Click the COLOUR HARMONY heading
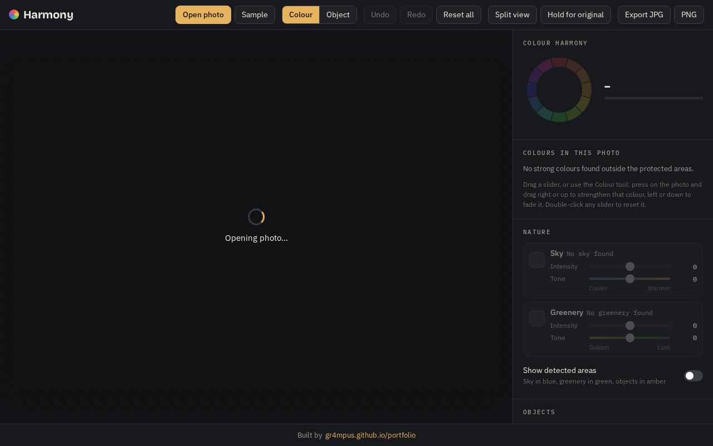This screenshot has height=446, width=713. coord(555,43)
